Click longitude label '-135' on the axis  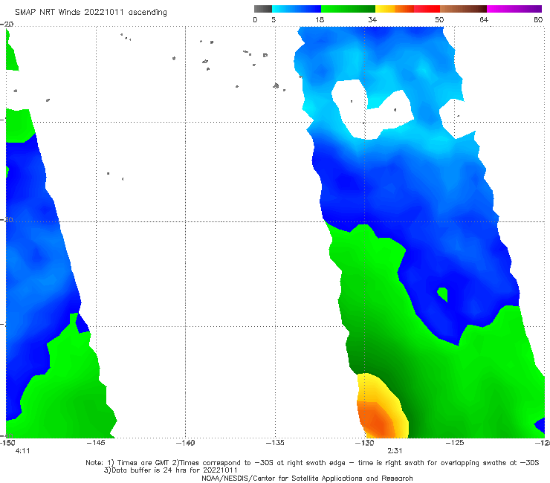275,443
